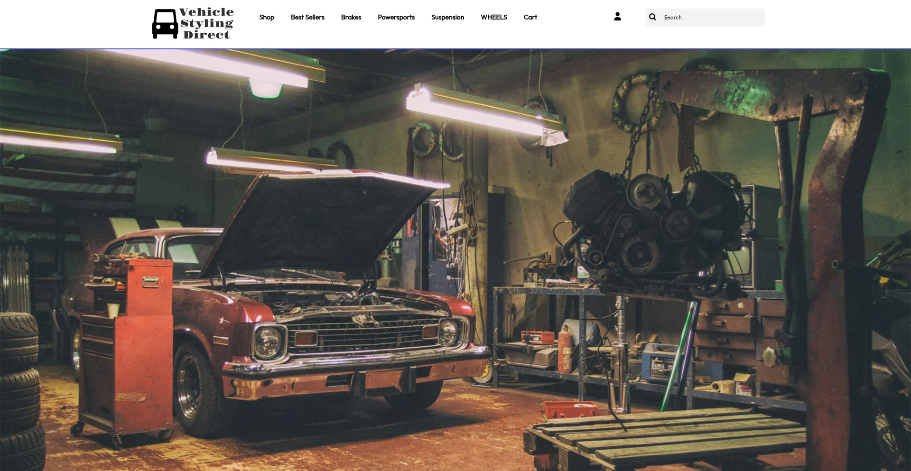Screen dimensions: 911x471
Task: Open the Shop menu item
Action: coord(267,17)
